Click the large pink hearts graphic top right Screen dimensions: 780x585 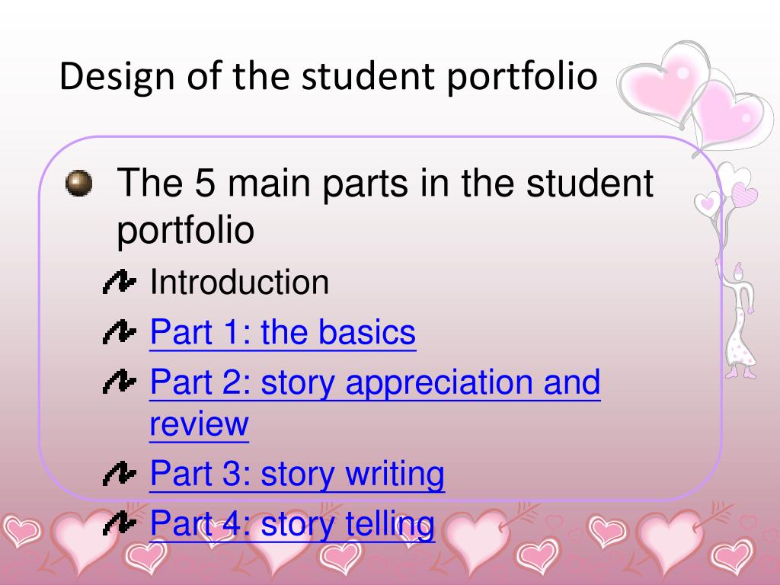[x=695, y=94]
